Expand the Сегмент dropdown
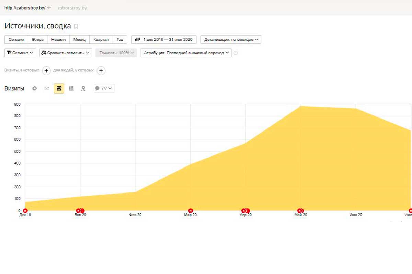412x274 pixels. [x=20, y=53]
